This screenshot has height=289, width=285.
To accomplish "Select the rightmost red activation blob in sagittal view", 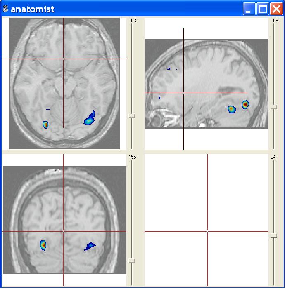I will click(245, 105).
